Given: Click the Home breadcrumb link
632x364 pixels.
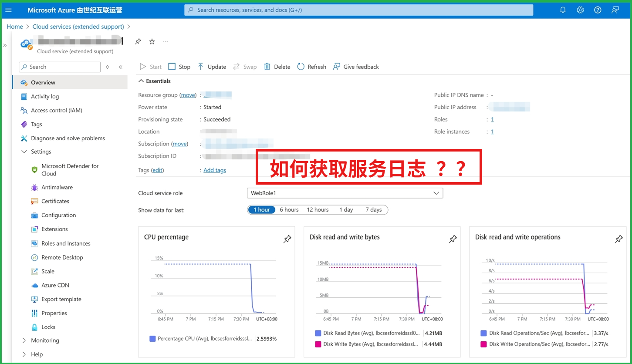Looking at the screenshot, I should [x=15, y=27].
